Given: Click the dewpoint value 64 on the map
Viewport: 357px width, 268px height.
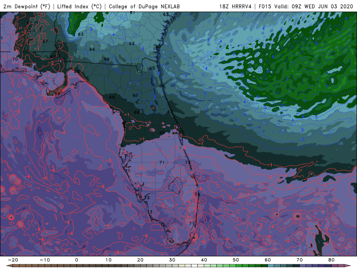Looking at the screenshot, I should coord(92,49).
